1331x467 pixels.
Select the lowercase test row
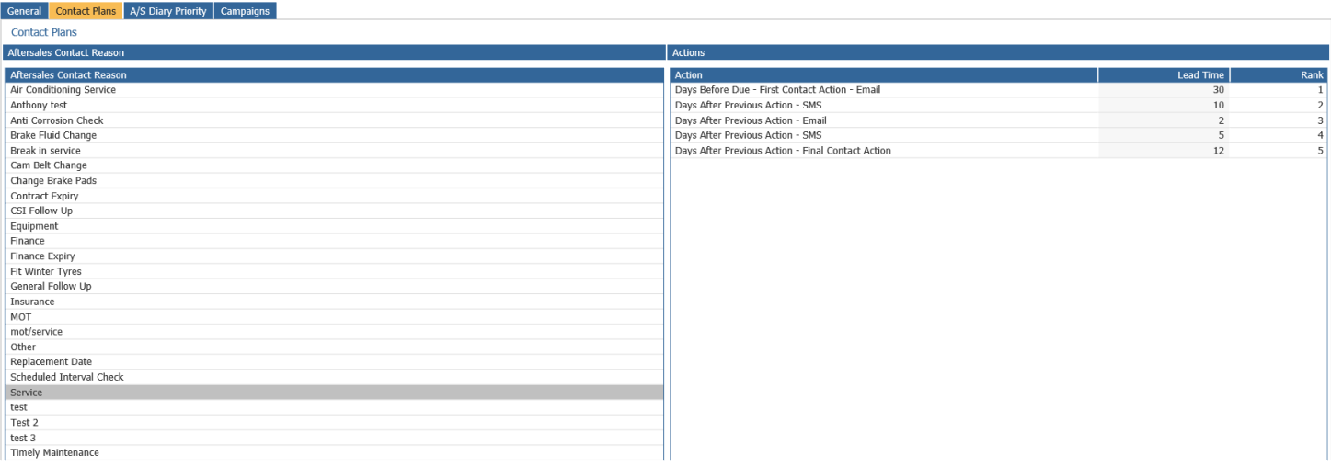click(334, 407)
